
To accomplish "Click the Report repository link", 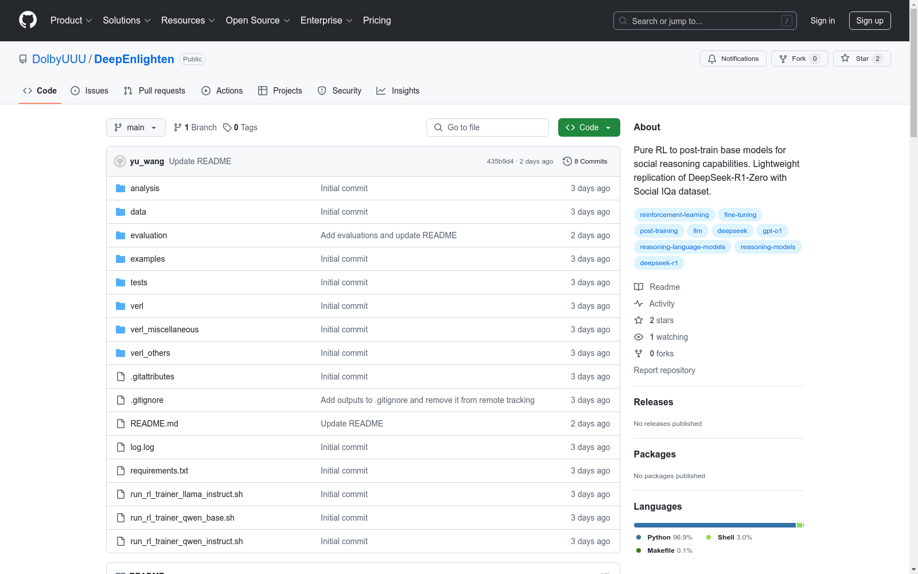I will pyautogui.click(x=664, y=370).
